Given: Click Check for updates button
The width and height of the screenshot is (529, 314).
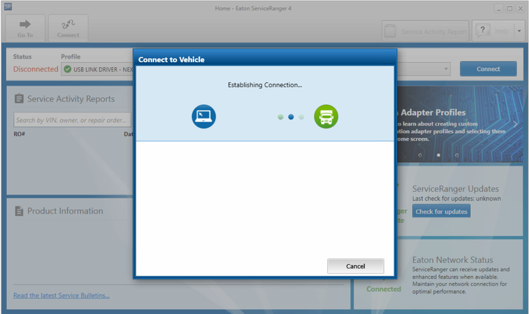Looking at the screenshot, I should pyautogui.click(x=441, y=211).
